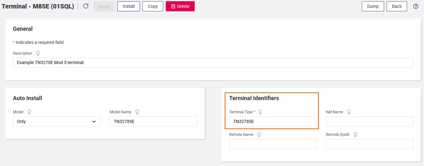The height and width of the screenshot is (166, 424).
Task: Click the Dump button
Action: tap(373, 6)
